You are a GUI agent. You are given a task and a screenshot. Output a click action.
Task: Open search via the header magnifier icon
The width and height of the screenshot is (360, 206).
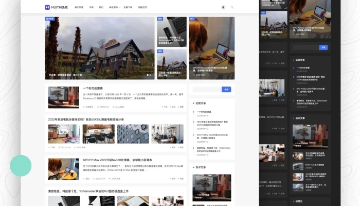click(232, 8)
